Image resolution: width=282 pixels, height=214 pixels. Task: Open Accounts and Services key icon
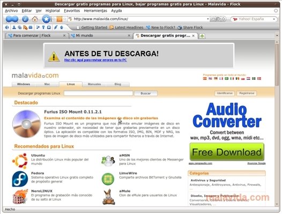(43, 27)
